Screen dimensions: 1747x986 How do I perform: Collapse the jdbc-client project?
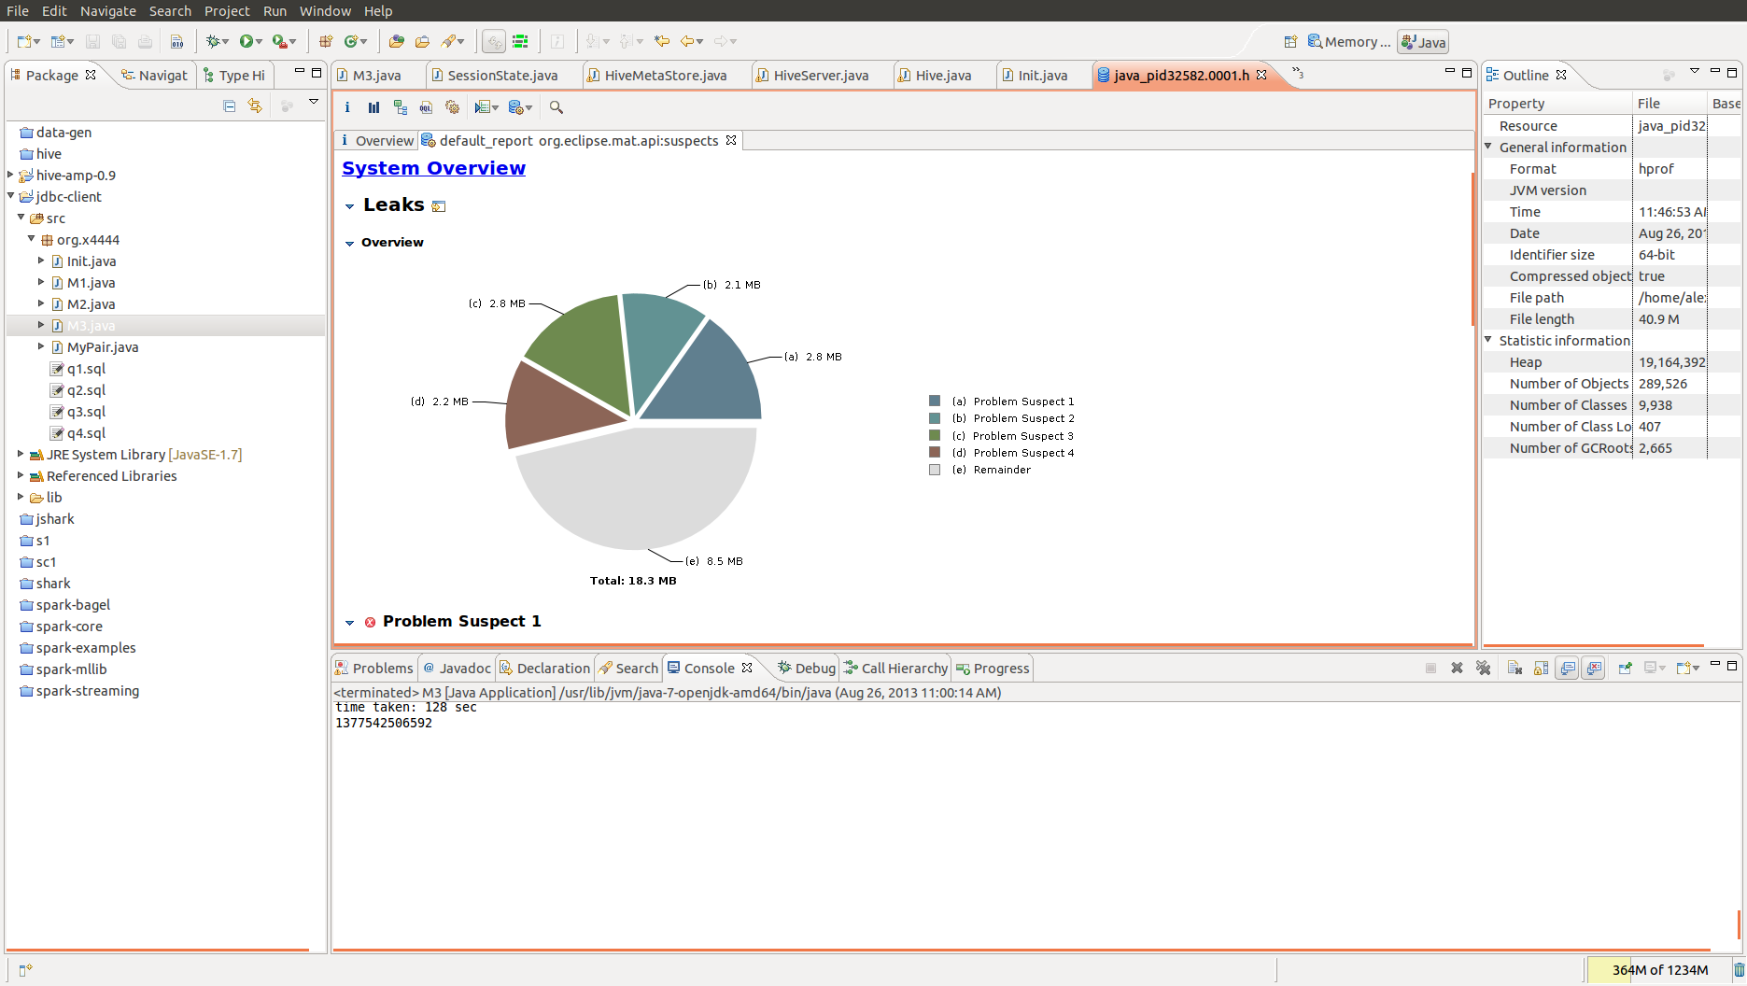[11, 196]
